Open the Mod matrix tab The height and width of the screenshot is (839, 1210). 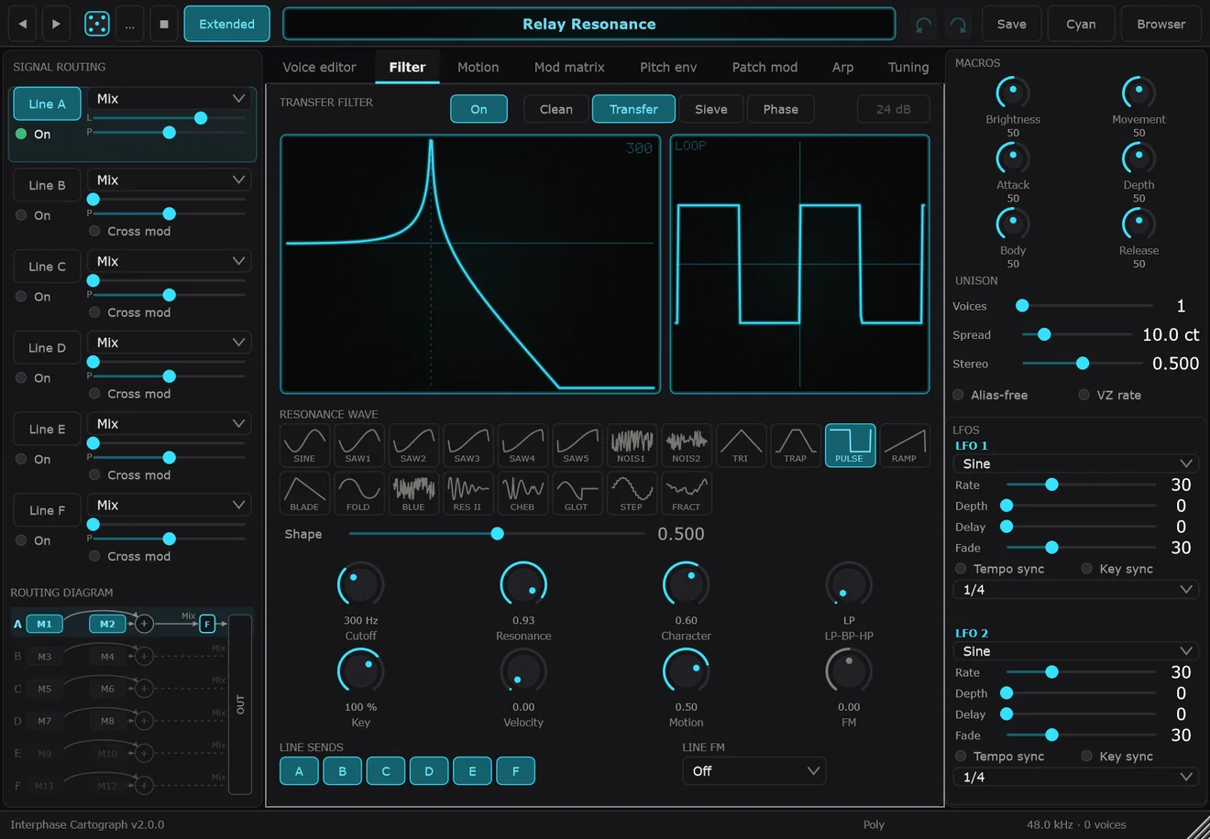(569, 67)
